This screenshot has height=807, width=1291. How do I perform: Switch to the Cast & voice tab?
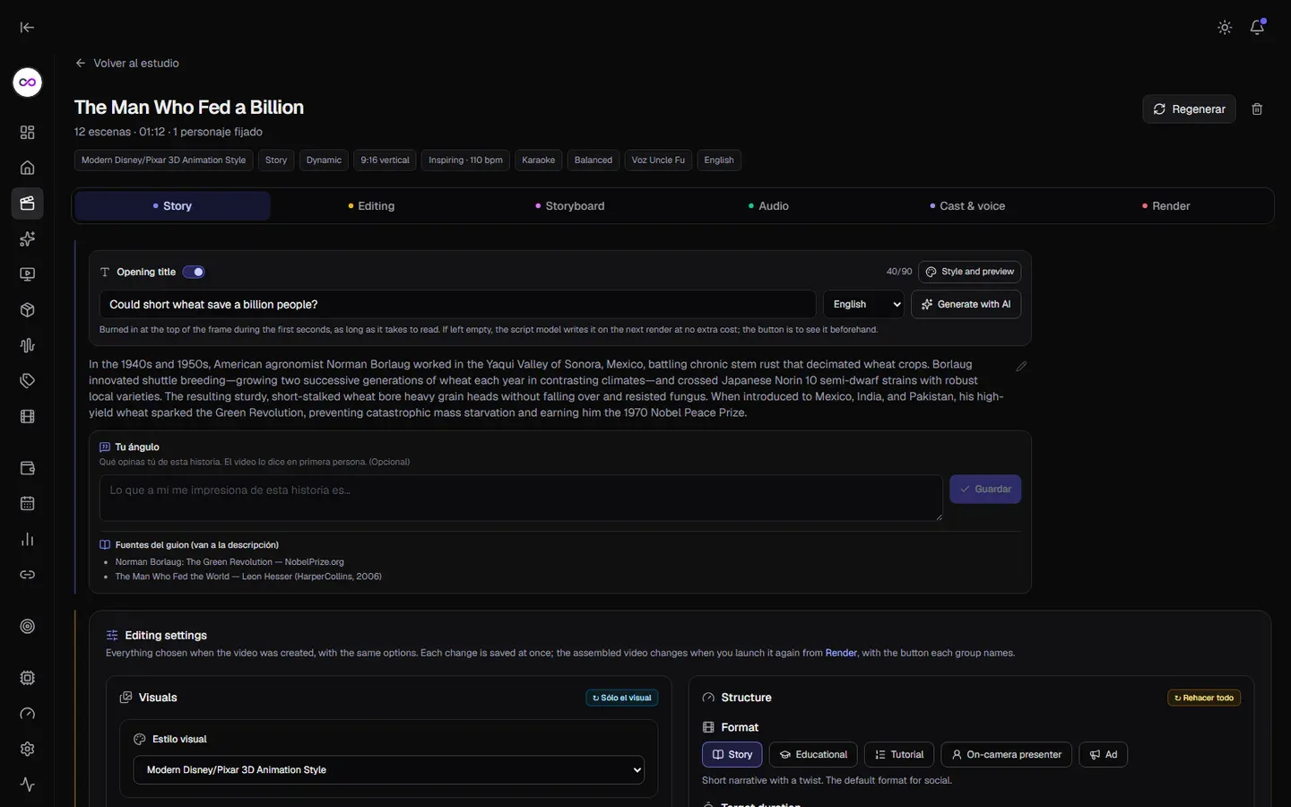967,206
